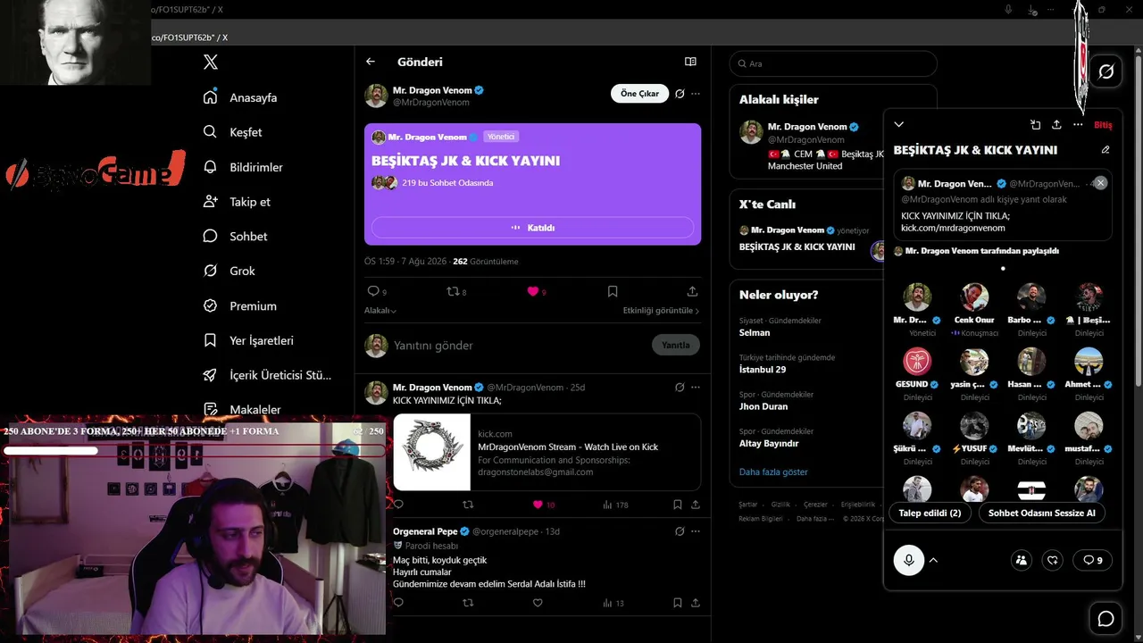
Task: Open Premium in the sidebar
Action: [241, 305]
